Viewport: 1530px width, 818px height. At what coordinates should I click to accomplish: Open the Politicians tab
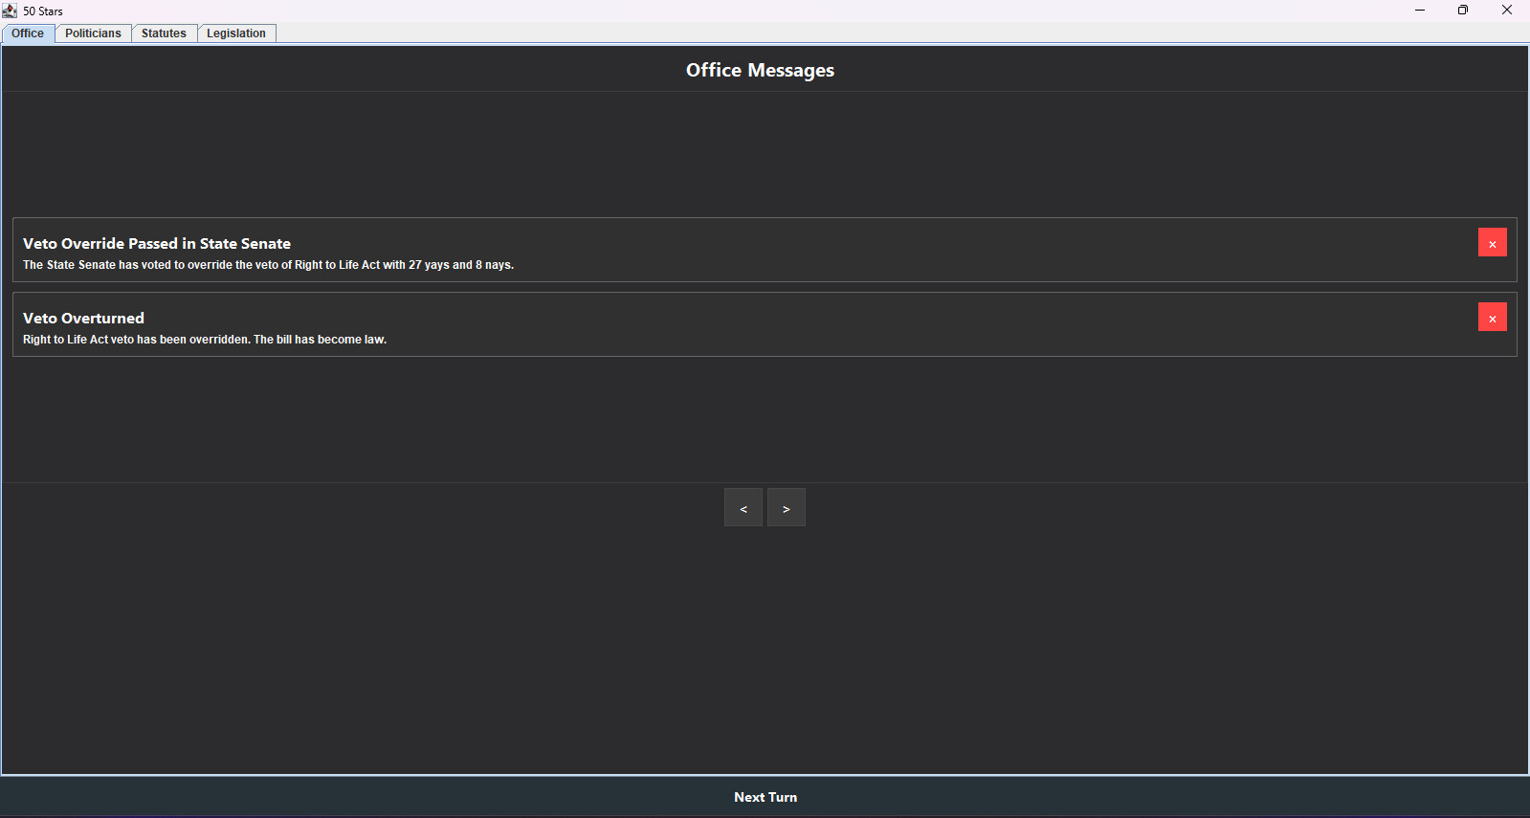pyautogui.click(x=93, y=33)
